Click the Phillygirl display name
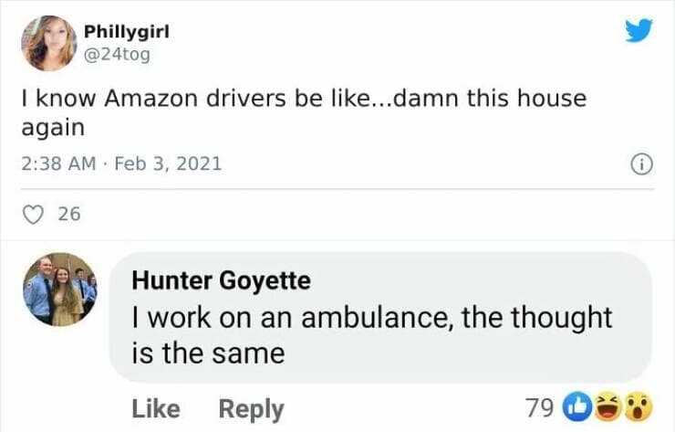Screen dimensions: 675x432 click(126, 30)
